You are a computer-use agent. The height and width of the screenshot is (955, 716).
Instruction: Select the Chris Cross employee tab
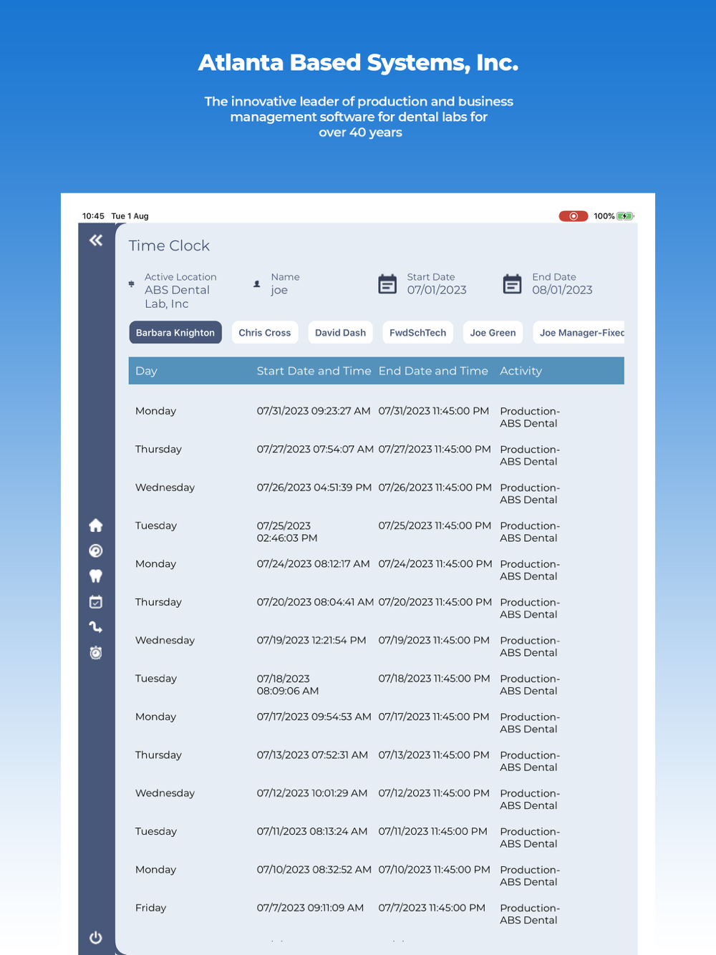click(x=265, y=332)
